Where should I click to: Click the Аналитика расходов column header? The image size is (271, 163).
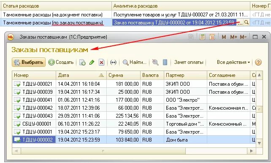[181, 6]
